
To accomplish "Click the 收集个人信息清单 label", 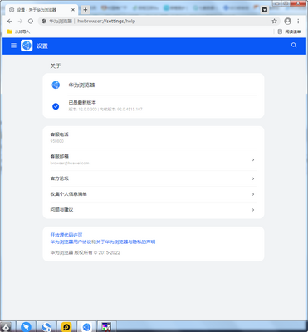I will [x=69, y=194].
